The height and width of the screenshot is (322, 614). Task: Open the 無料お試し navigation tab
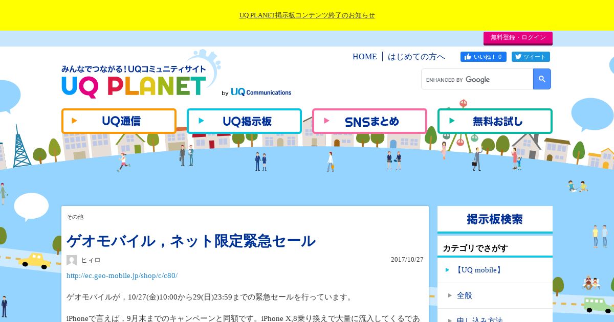click(x=495, y=121)
